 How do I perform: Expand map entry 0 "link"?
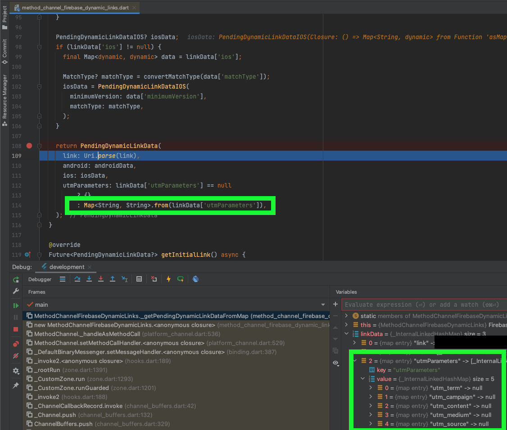(354, 343)
